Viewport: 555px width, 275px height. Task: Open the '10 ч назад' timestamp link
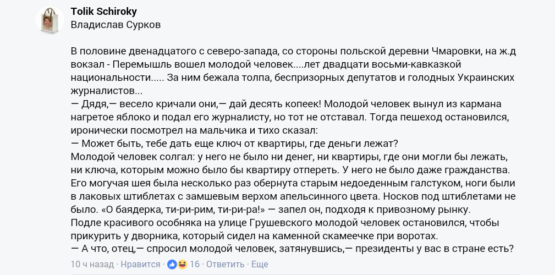[92, 265]
